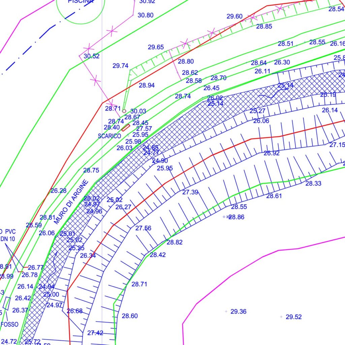Click spot height 28.85
Image resolution: width=345 pixels, height=345 pixels.
click(x=264, y=26)
